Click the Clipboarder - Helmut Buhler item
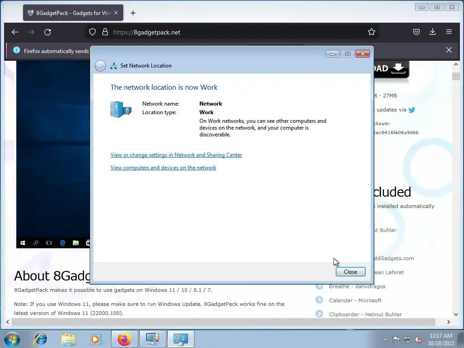This screenshot has width=464, height=348. 365,314
